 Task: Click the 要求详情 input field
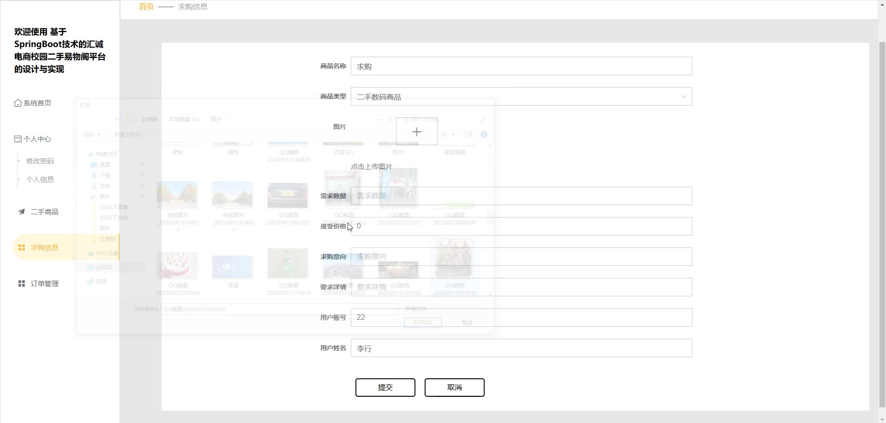tap(521, 287)
